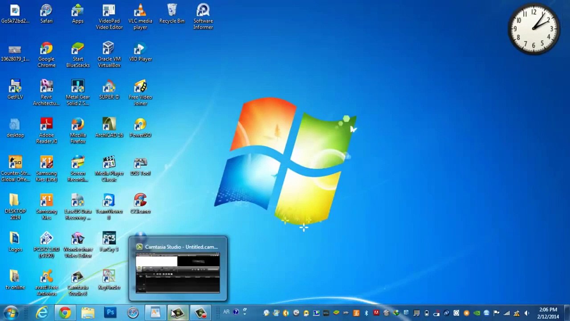Click the AR language bar indicator
Screen dimensions: 570x321
click(226, 312)
